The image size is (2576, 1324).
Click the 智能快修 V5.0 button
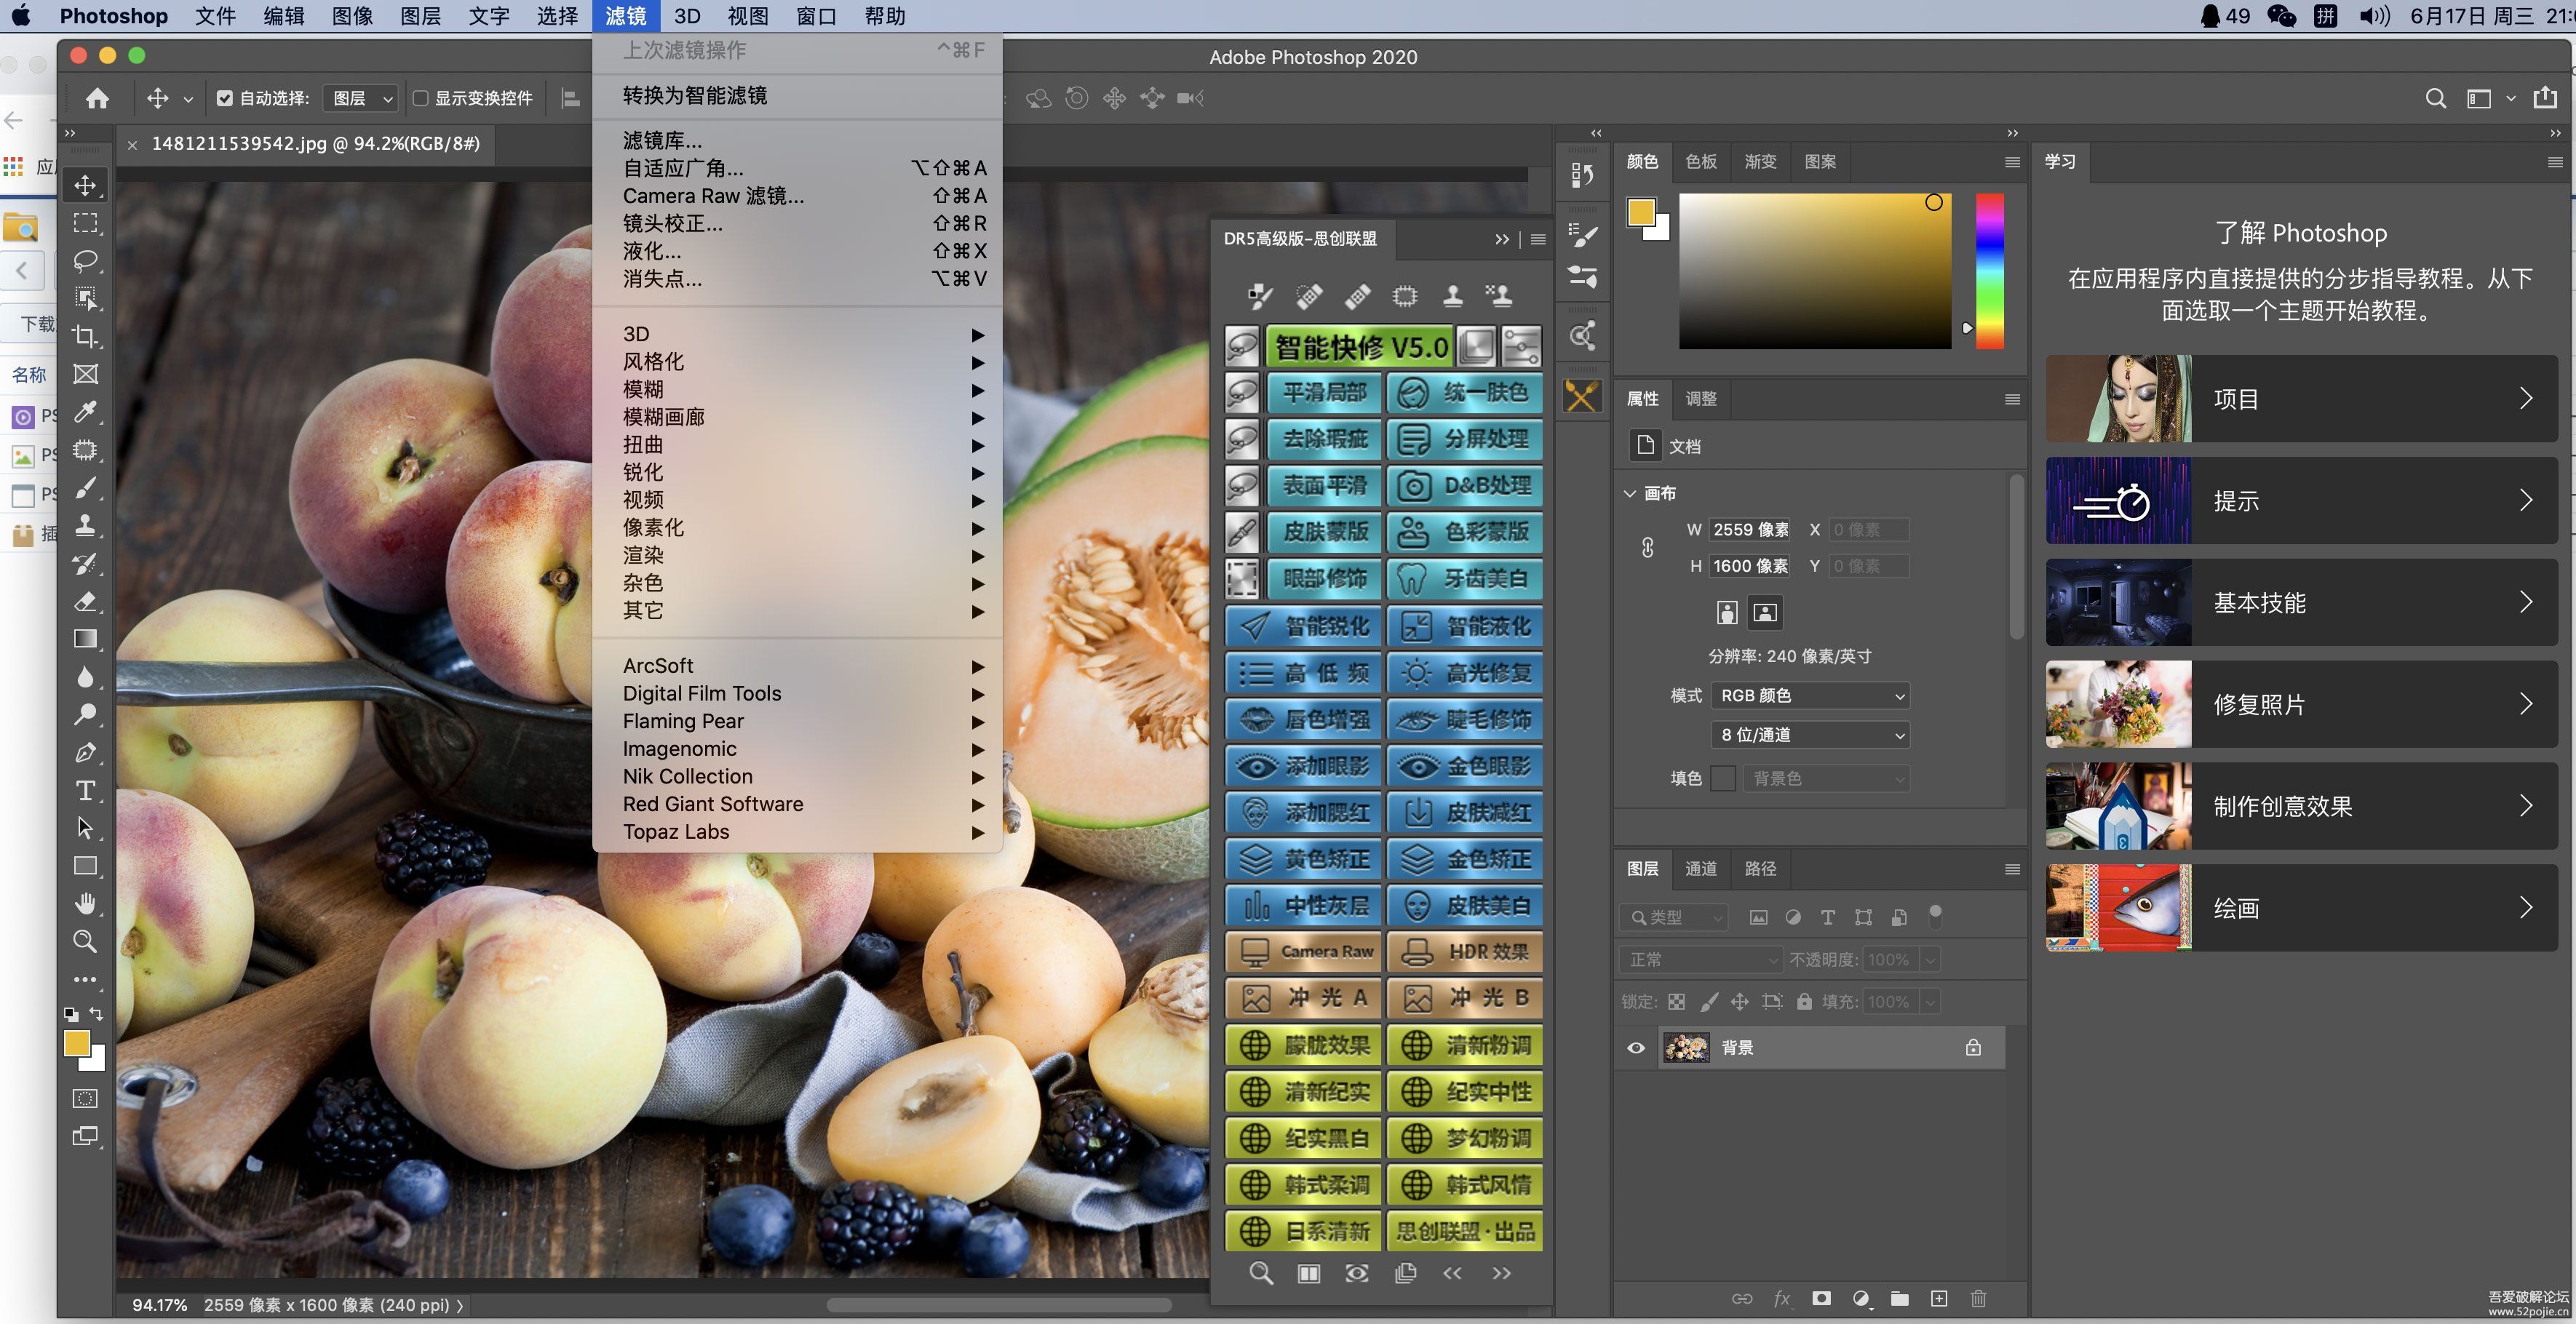point(1360,347)
